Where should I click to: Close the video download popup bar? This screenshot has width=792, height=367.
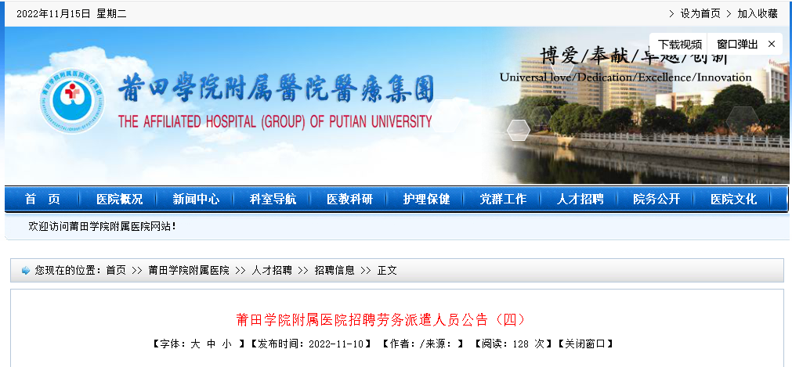pos(772,45)
